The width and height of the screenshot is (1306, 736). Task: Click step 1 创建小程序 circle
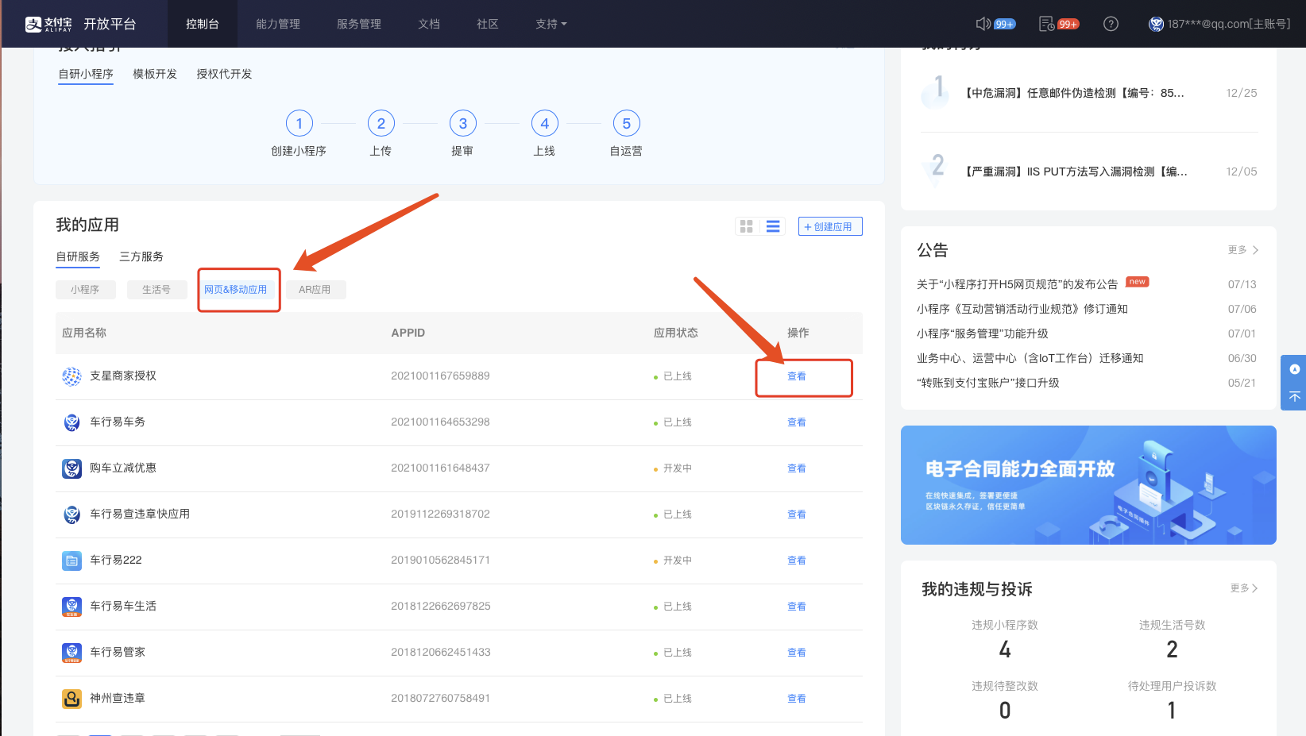[x=299, y=123]
